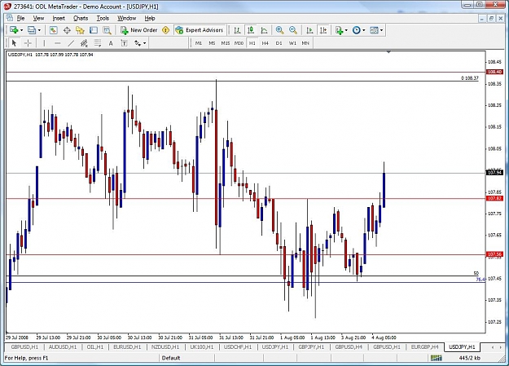The width and height of the screenshot is (509, 366).
Task: Open a new chart with the toolbar icon
Action: point(14,30)
